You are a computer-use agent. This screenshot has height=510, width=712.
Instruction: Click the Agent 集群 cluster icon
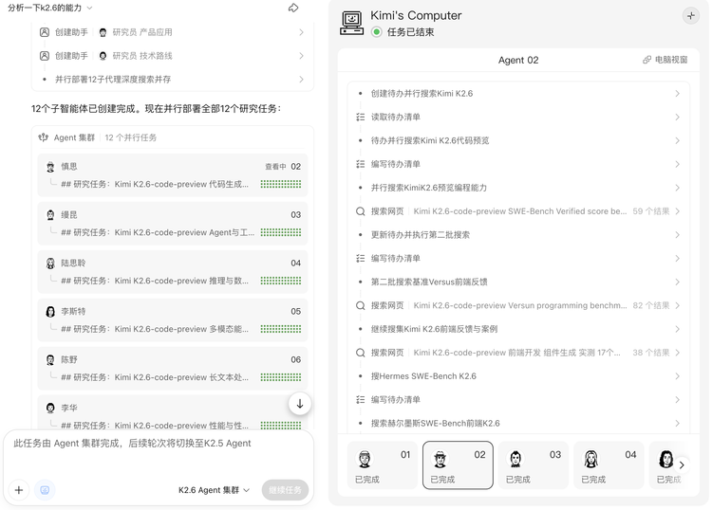(44, 137)
